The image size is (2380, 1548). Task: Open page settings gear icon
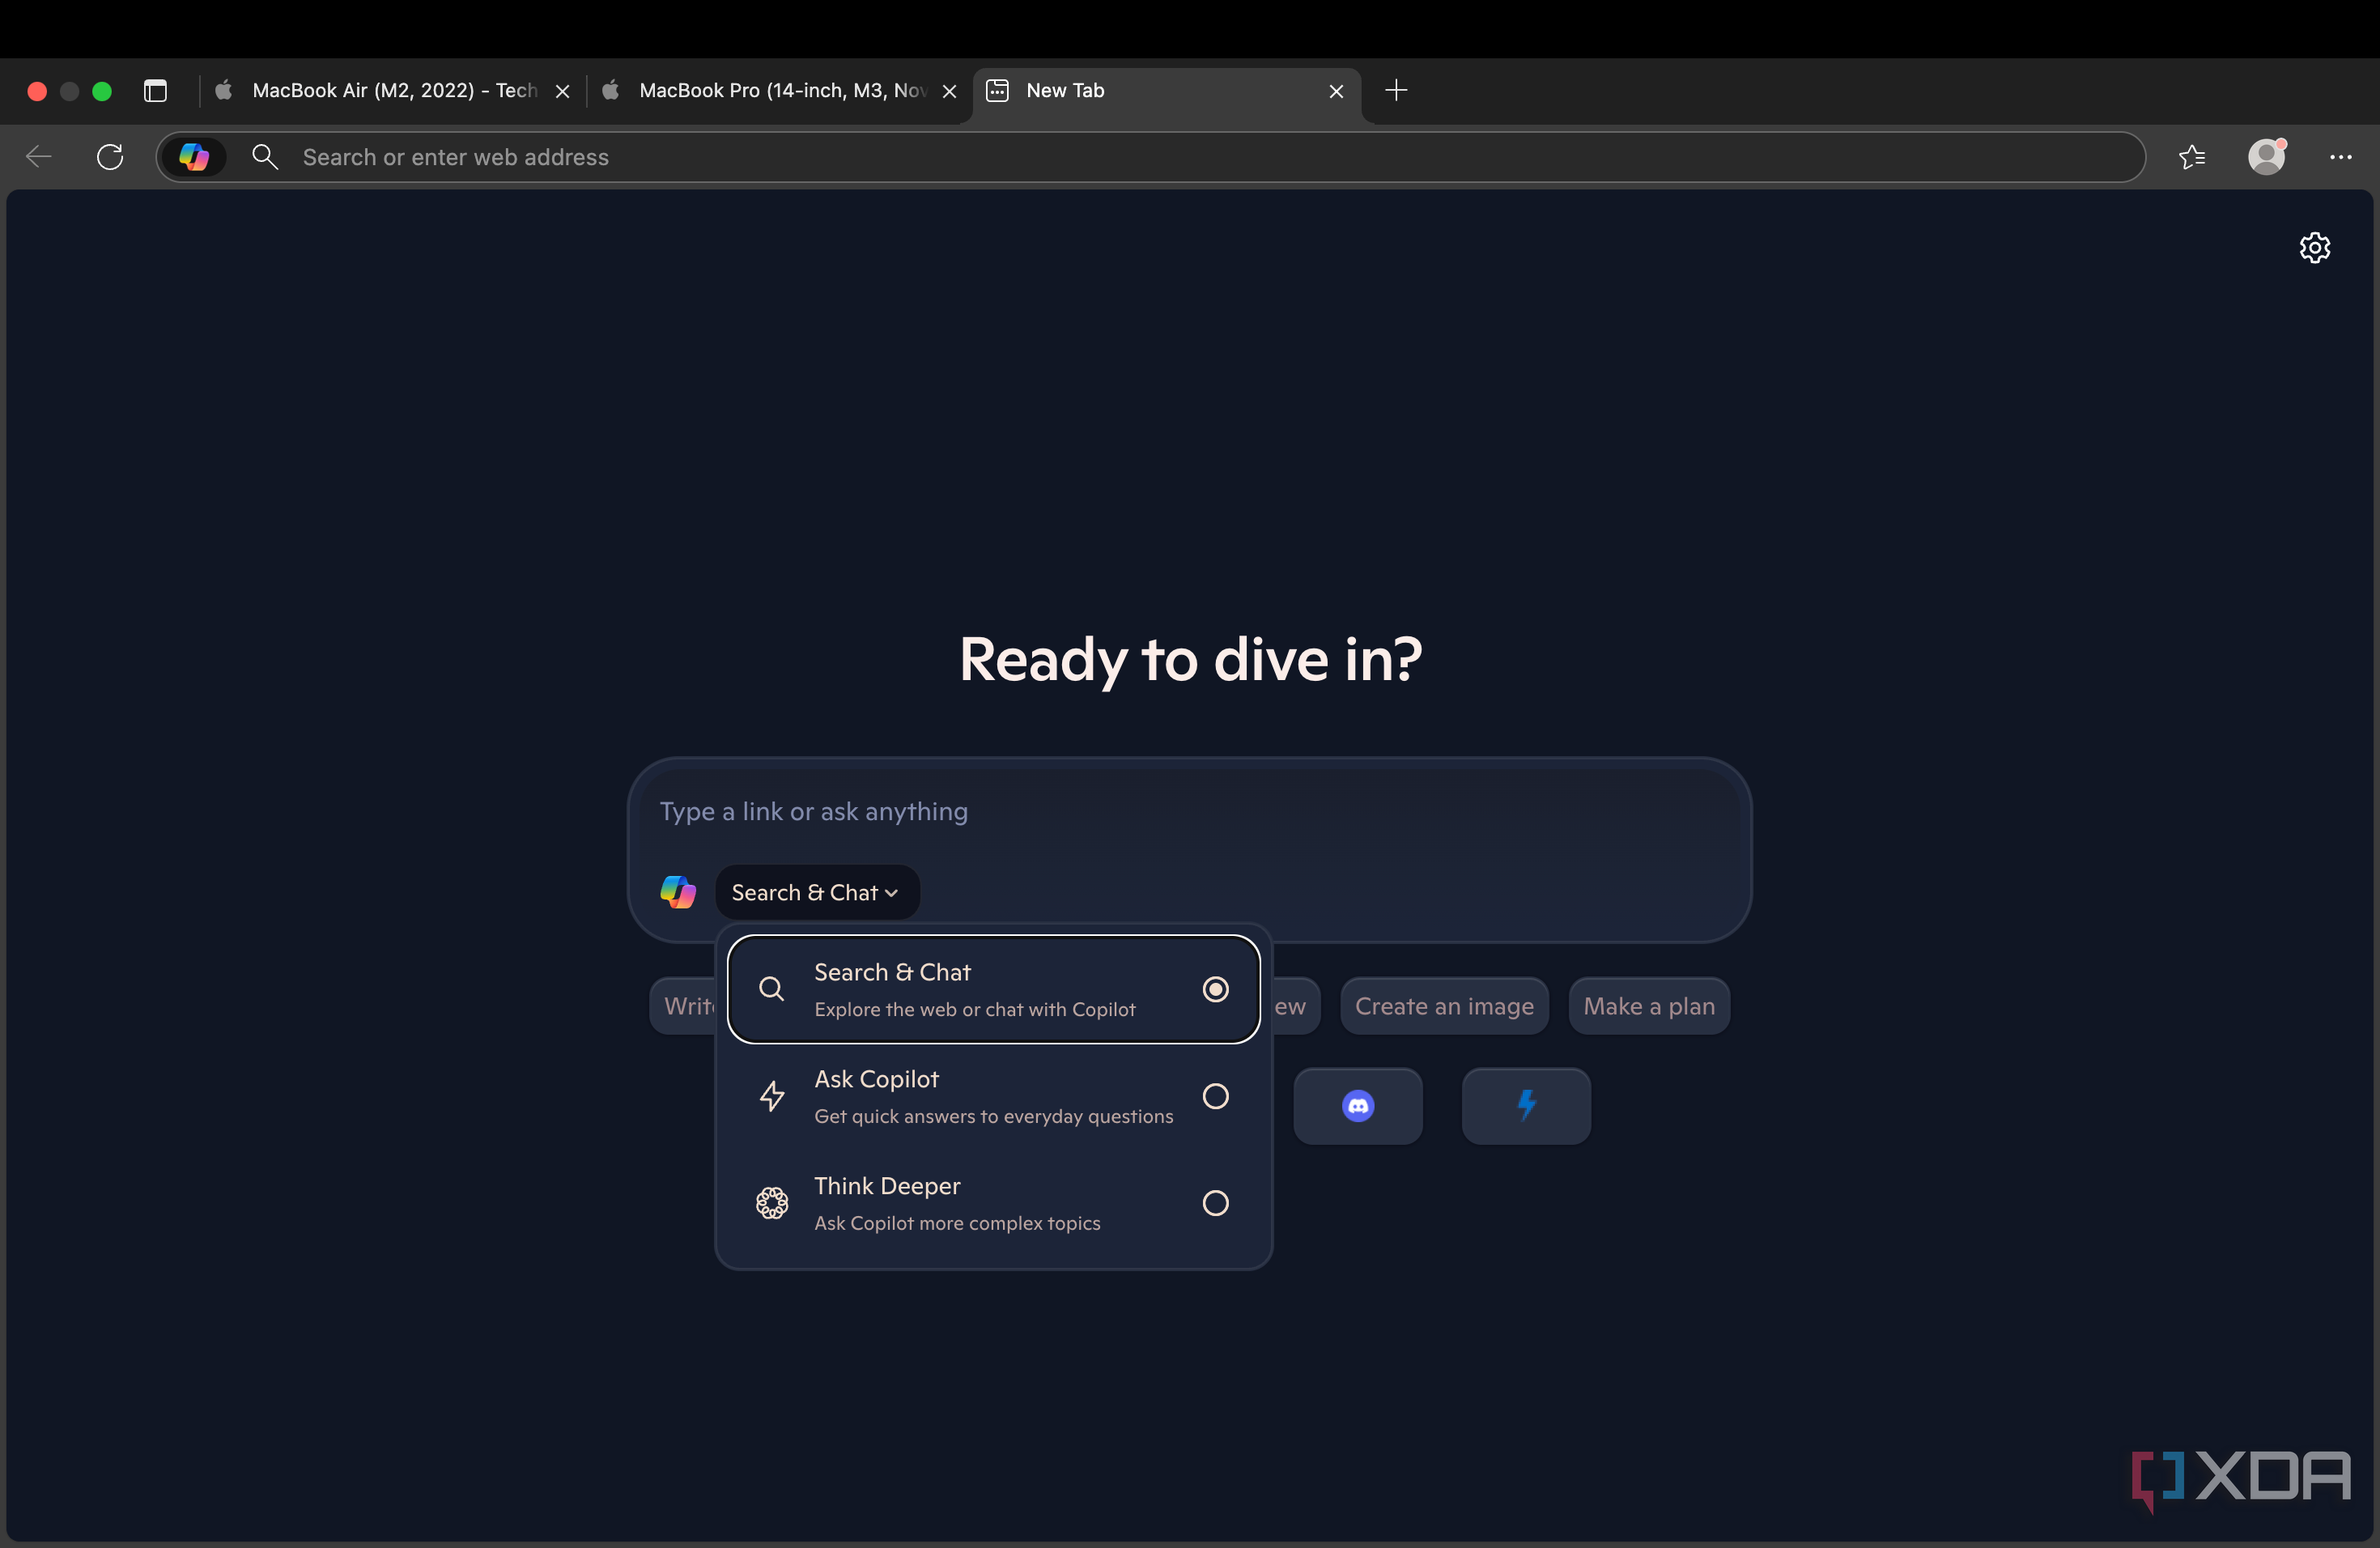(x=2315, y=248)
